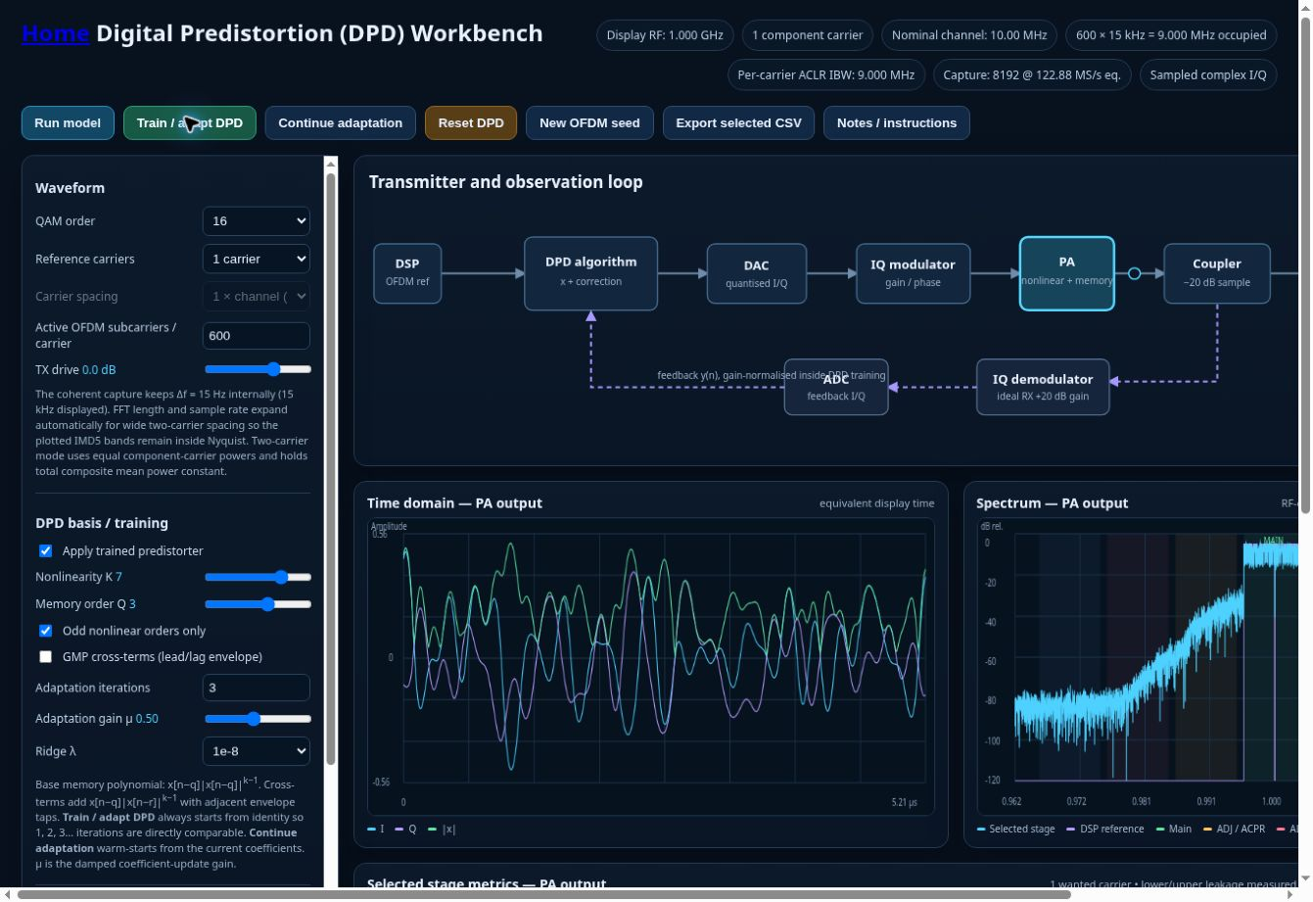Click Per-carrier ACLR IBW chip
The width and height of the screenshot is (1313, 902).
tap(826, 74)
